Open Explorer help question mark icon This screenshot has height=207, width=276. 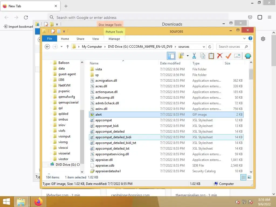250,38
